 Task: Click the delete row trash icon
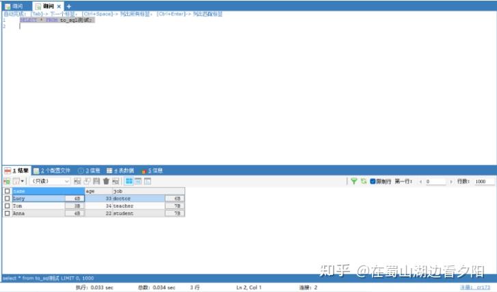click(x=106, y=181)
